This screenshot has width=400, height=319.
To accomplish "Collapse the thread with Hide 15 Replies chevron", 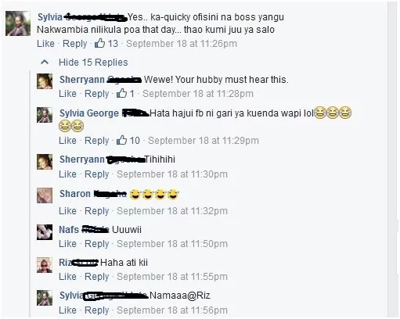I will (x=45, y=62).
